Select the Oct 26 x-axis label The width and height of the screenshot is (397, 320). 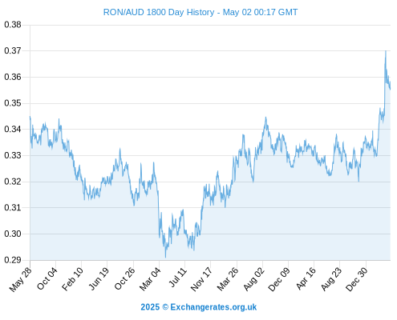click(x=124, y=278)
